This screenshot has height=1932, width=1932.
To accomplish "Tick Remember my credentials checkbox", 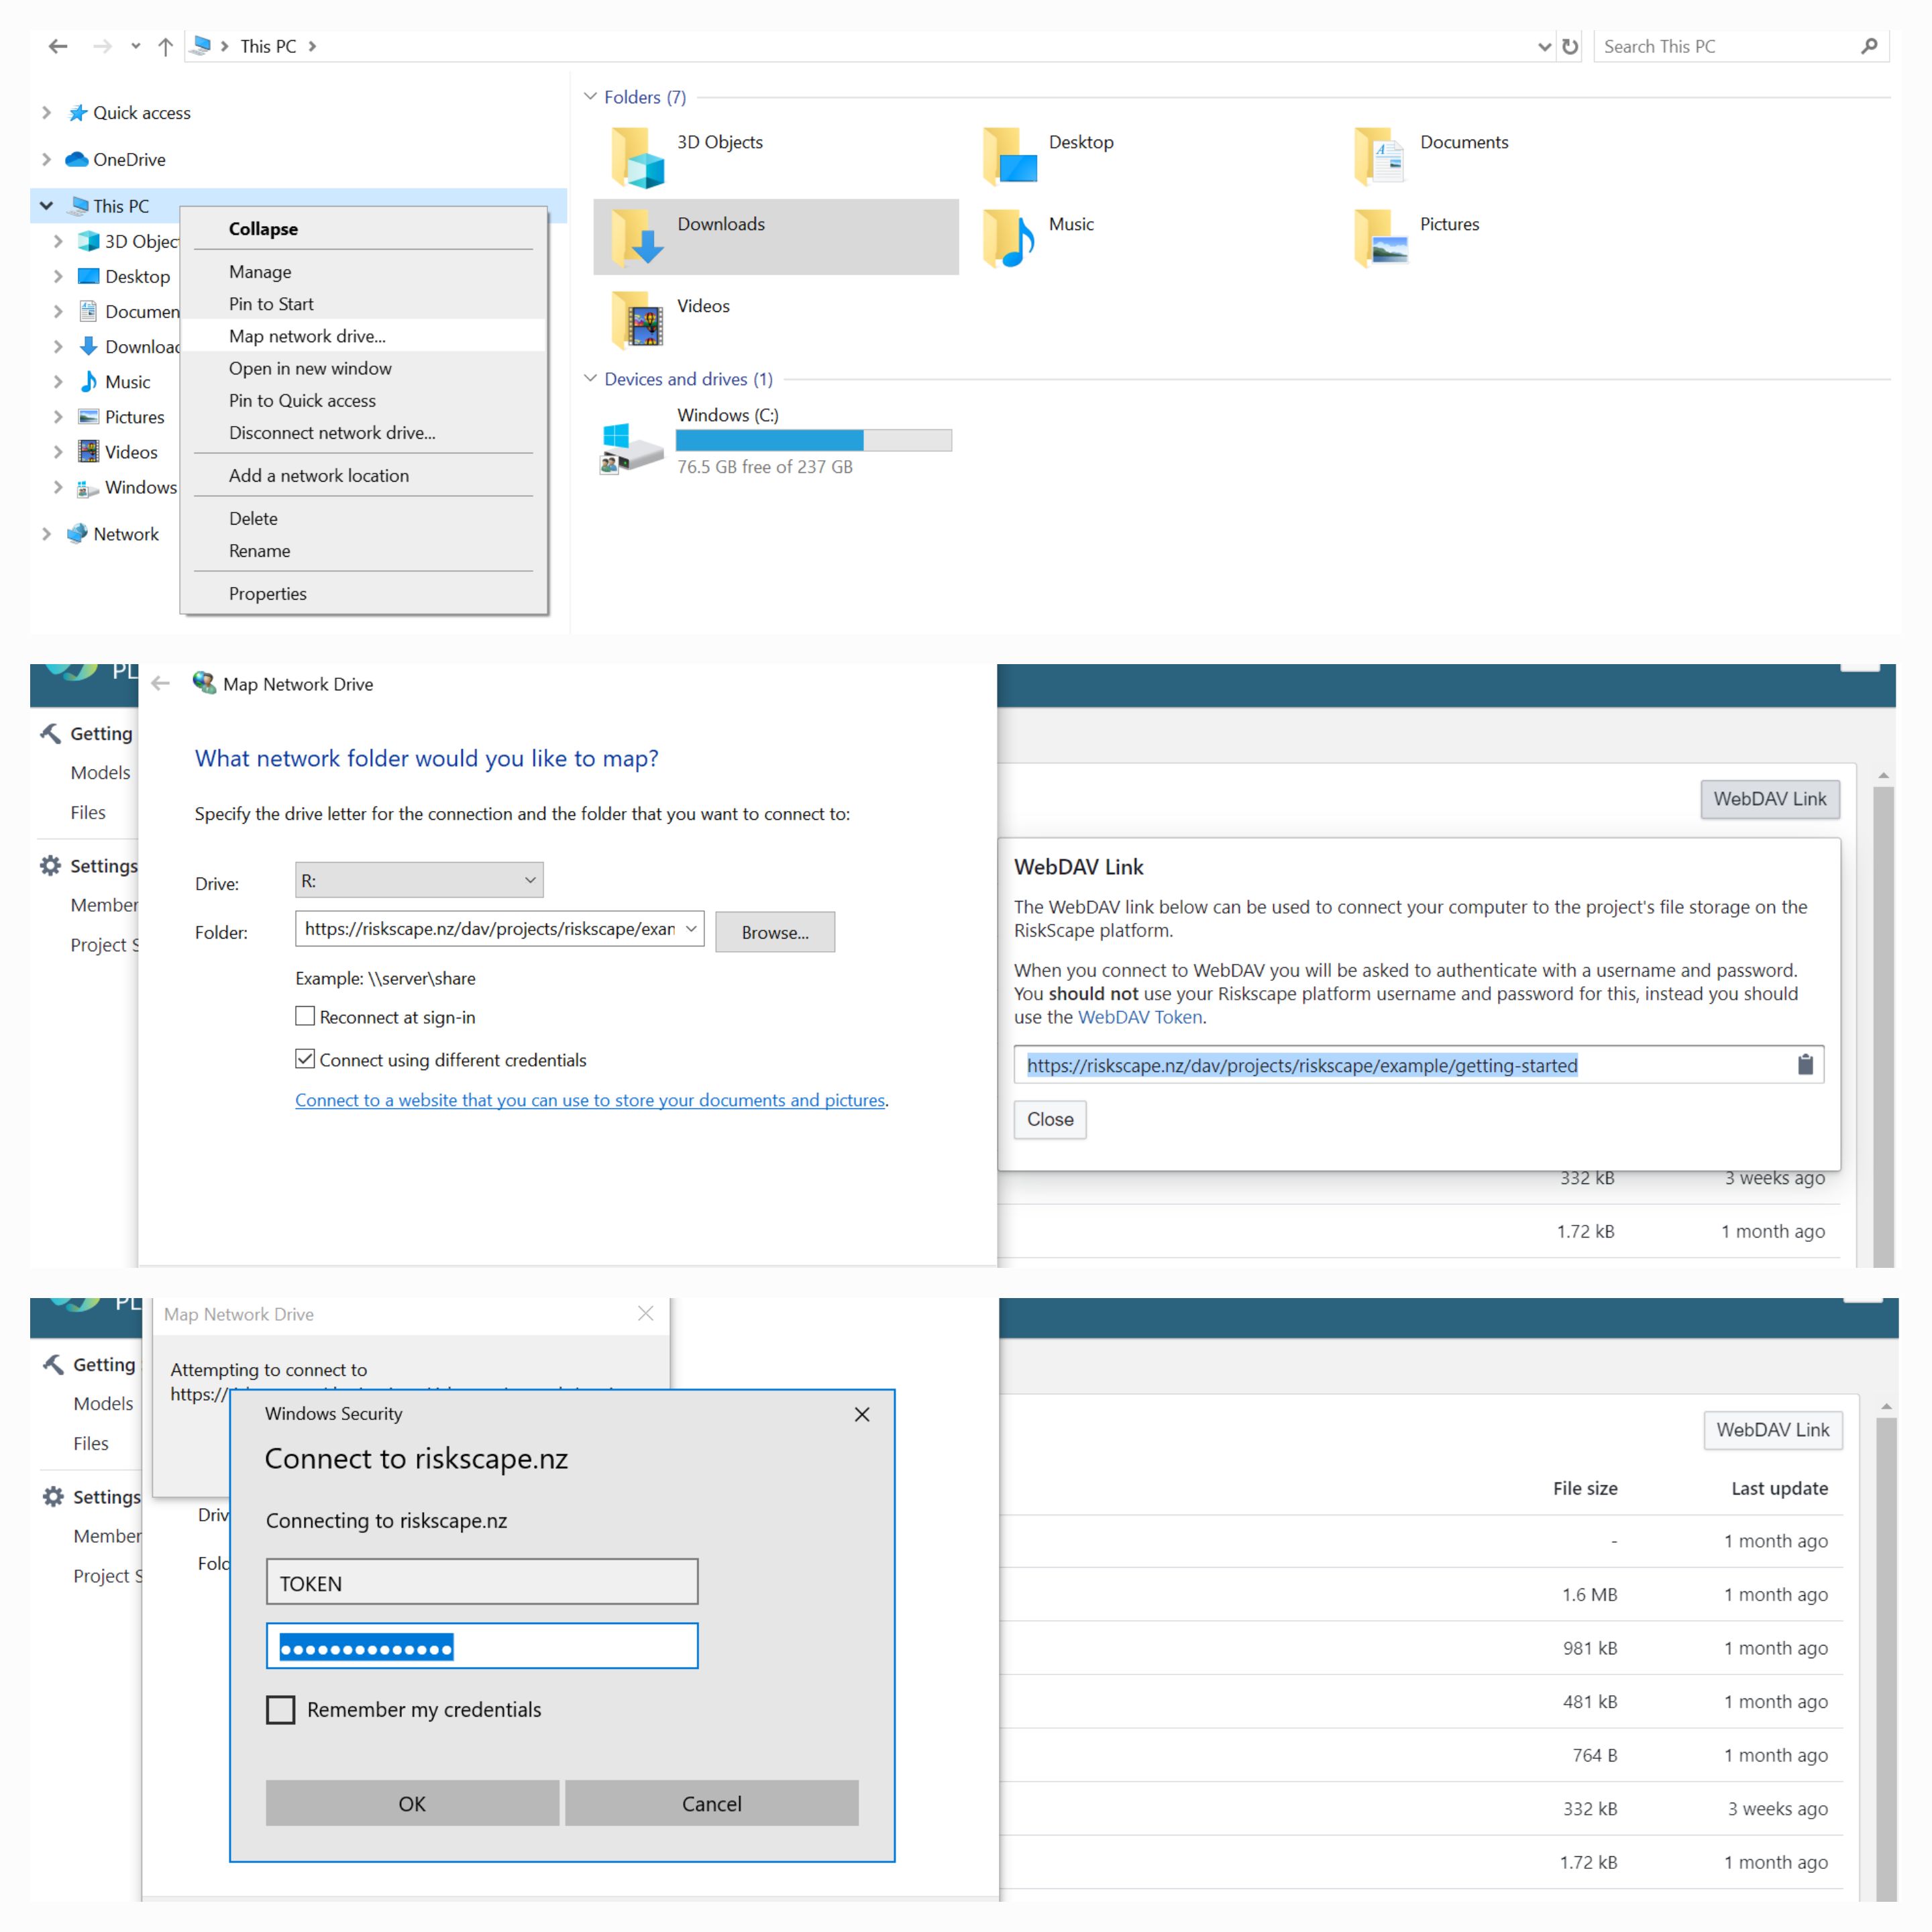I will tap(281, 1709).
